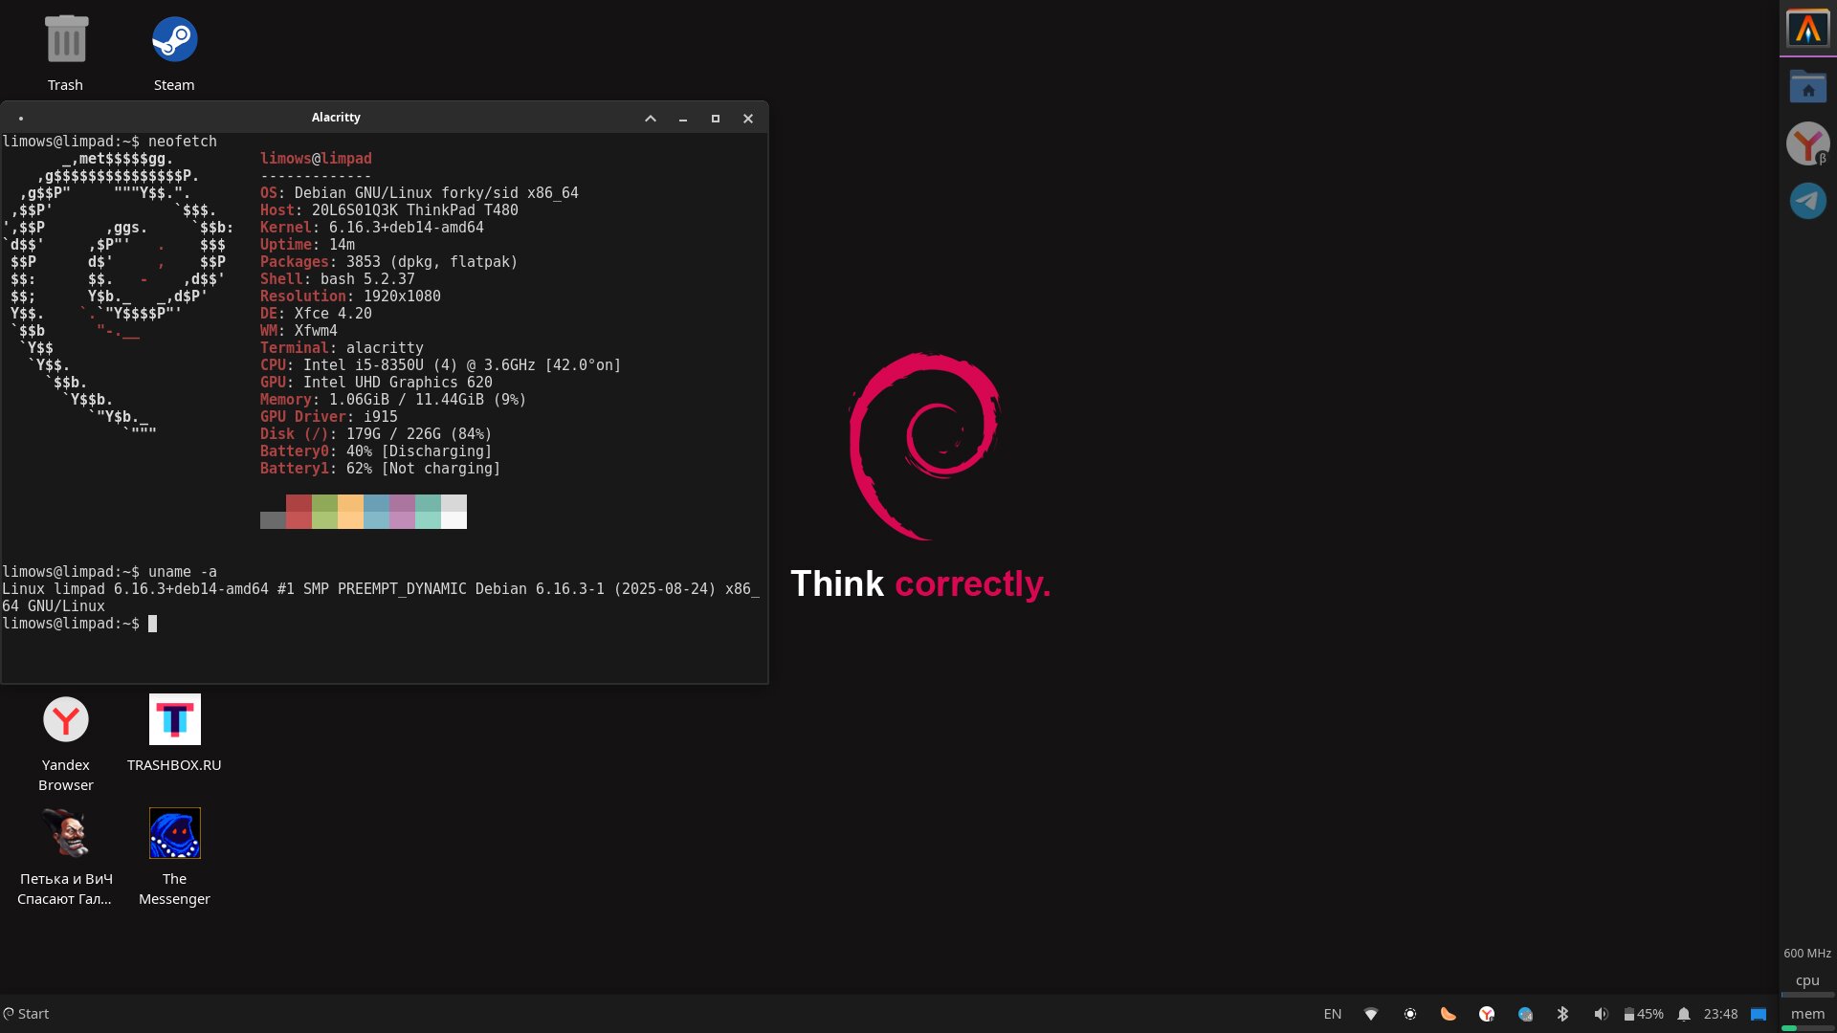Open the battery 45% indicator
This screenshot has width=1837, height=1033.
[x=1643, y=1014]
